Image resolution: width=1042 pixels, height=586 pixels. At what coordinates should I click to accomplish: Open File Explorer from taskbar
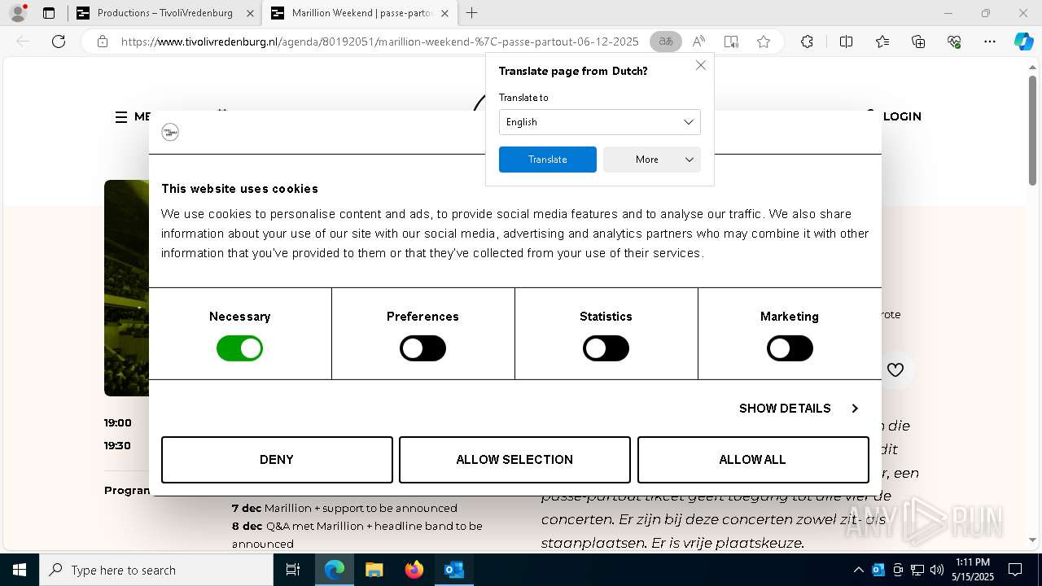coord(374,570)
